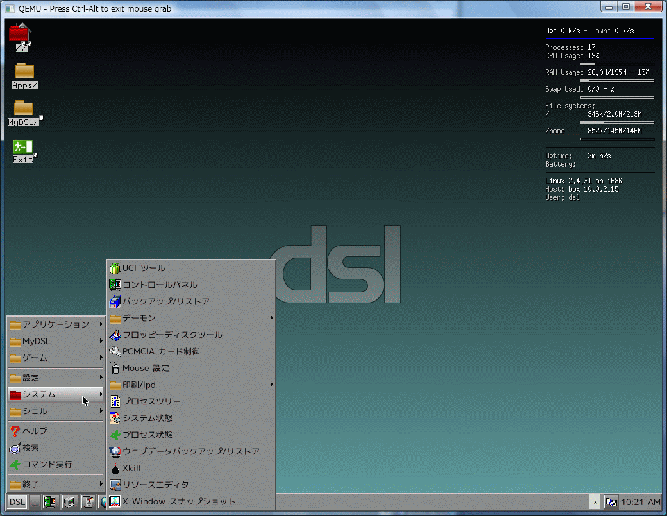Launch X Window スナップショット
This screenshot has height=516, width=667.
click(178, 502)
